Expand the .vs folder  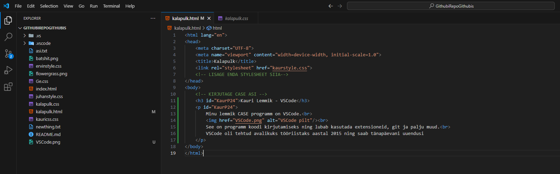click(x=25, y=36)
